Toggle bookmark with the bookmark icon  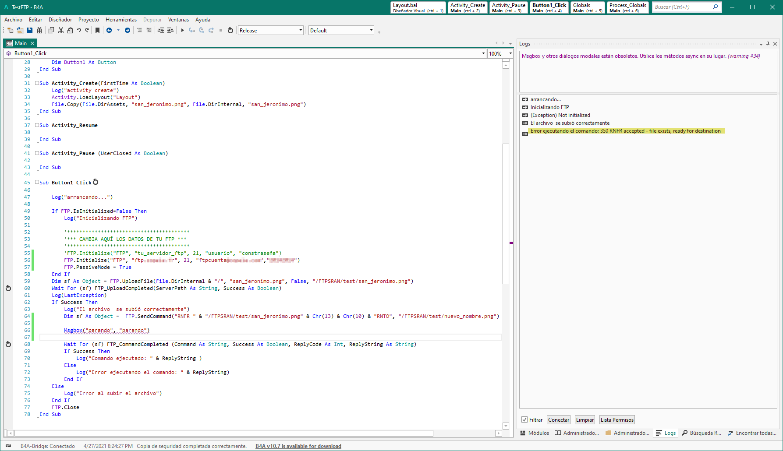[97, 30]
